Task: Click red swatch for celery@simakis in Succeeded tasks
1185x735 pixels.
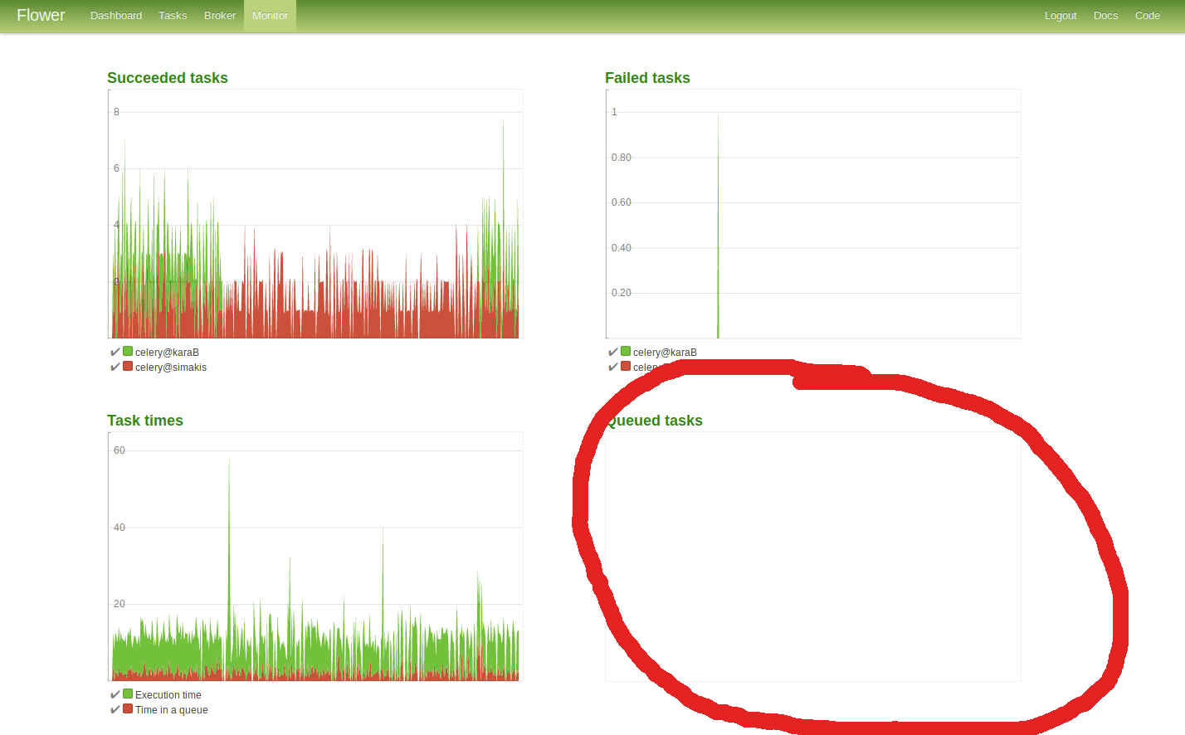Action: click(128, 367)
